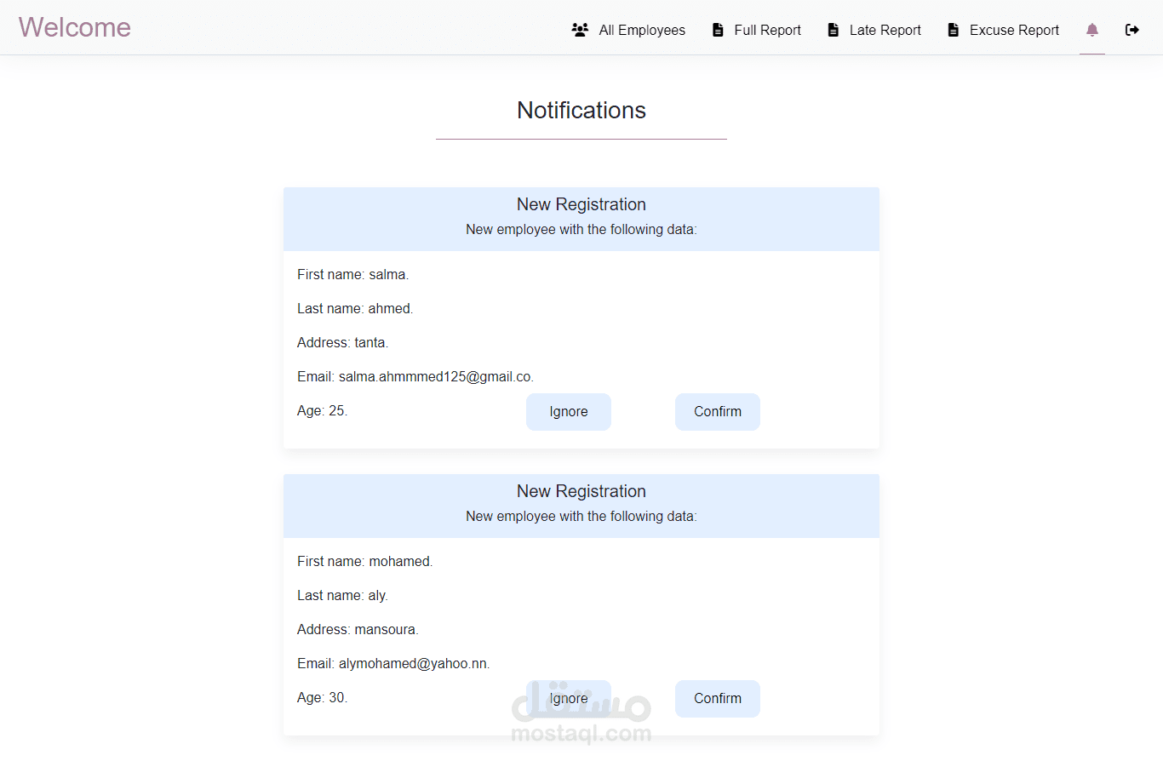The width and height of the screenshot is (1163, 761).
Task: Click the logout arrow icon
Action: click(1132, 30)
